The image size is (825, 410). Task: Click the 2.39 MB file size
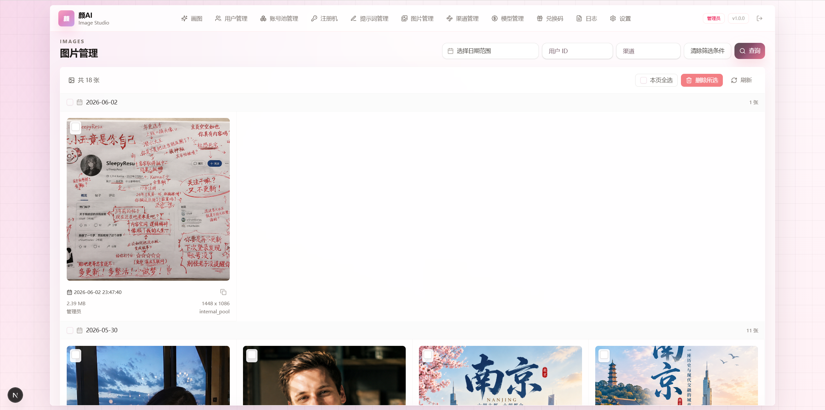tap(76, 304)
